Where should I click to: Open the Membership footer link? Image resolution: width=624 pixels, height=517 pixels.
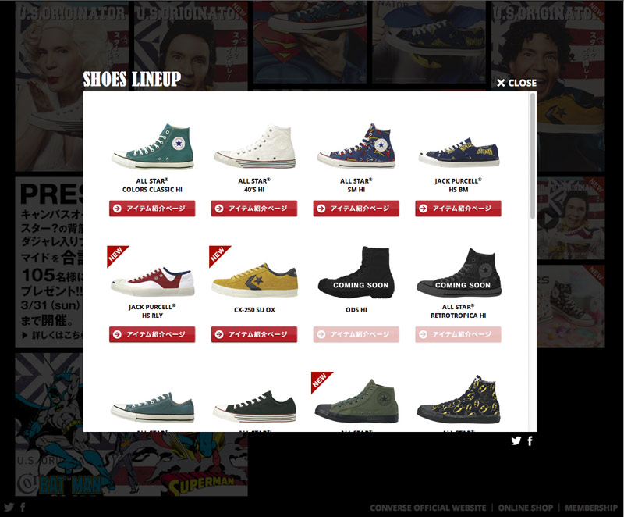[x=591, y=508]
